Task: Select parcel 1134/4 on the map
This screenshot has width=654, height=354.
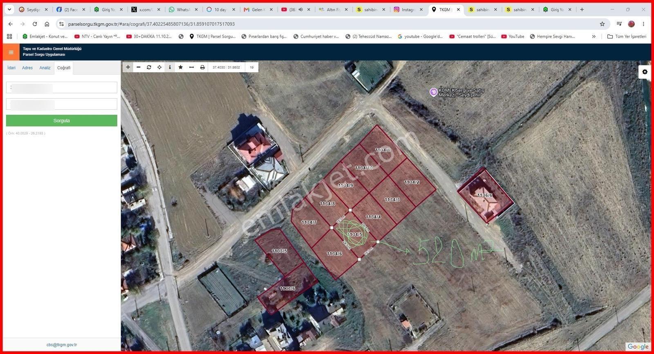Action: (373, 217)
